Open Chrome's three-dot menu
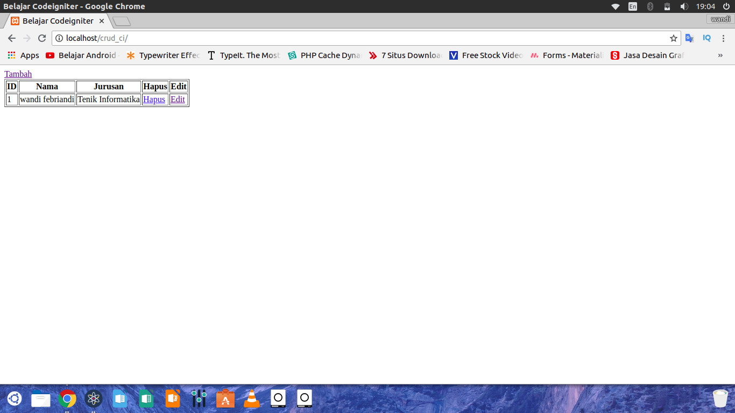This screenshot has height=413, width=735. 724,38
